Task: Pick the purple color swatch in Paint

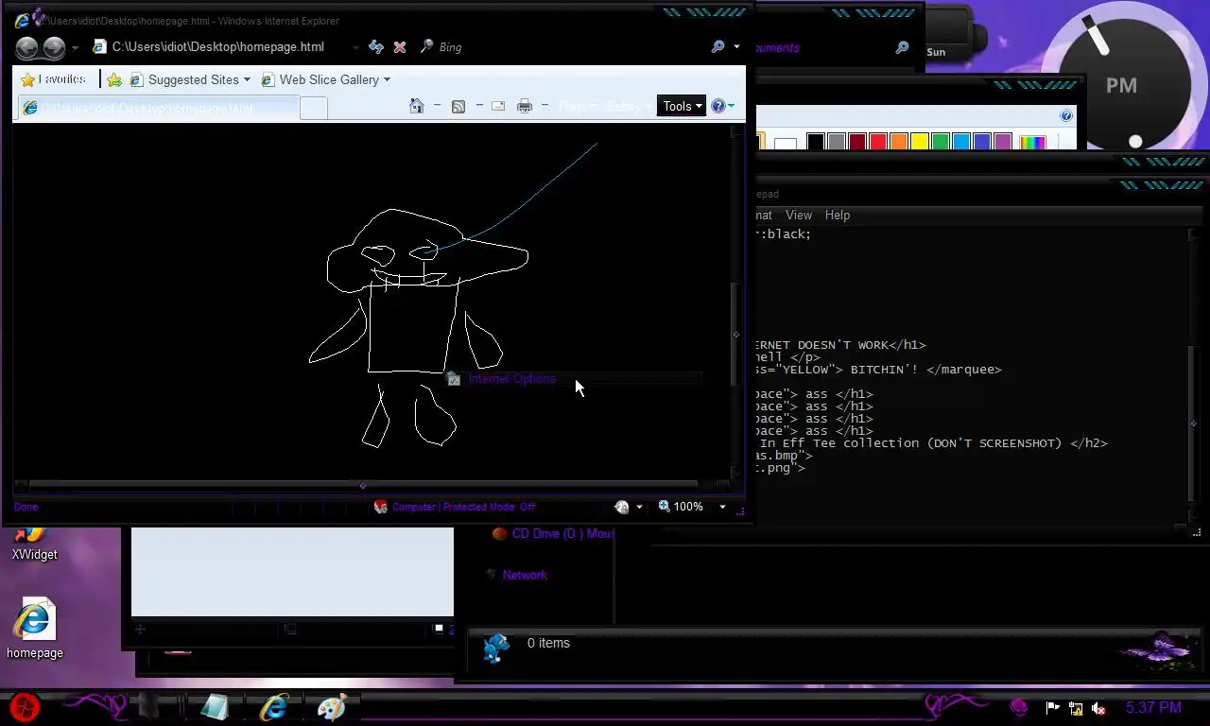Action: (x=1003, y=143)
